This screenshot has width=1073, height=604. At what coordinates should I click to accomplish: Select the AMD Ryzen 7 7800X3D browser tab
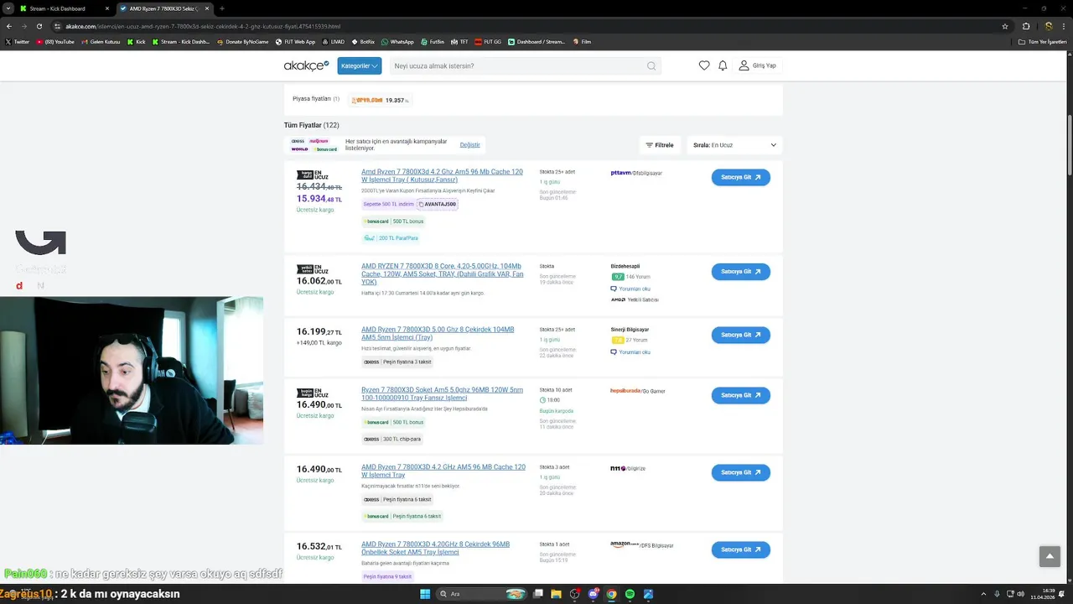pos(164,8)
